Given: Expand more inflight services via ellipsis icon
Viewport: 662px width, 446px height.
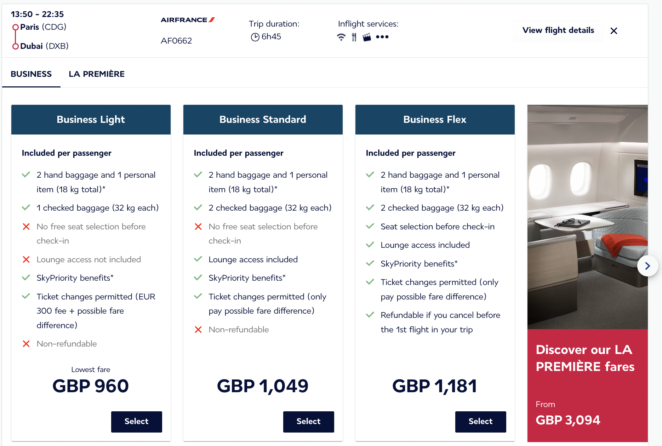Looking at the screenshot, I should tap(383, 36).
